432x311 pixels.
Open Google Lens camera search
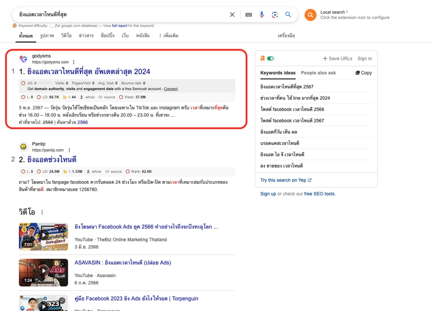pyautogui.click(x=275, y=14)
